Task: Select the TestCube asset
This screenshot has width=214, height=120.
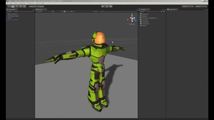Action: pos(145,22)
